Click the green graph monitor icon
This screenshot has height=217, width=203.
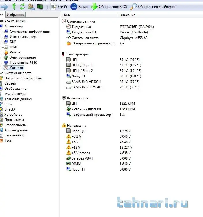pos(40,7)
